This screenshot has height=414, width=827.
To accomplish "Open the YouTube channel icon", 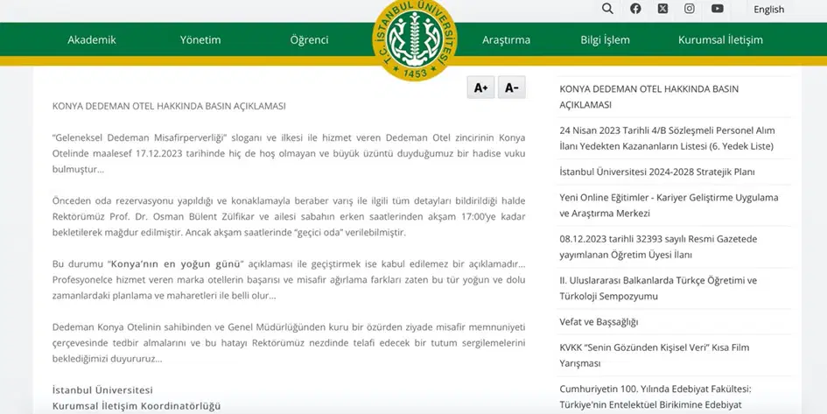I will coord(718,9).
